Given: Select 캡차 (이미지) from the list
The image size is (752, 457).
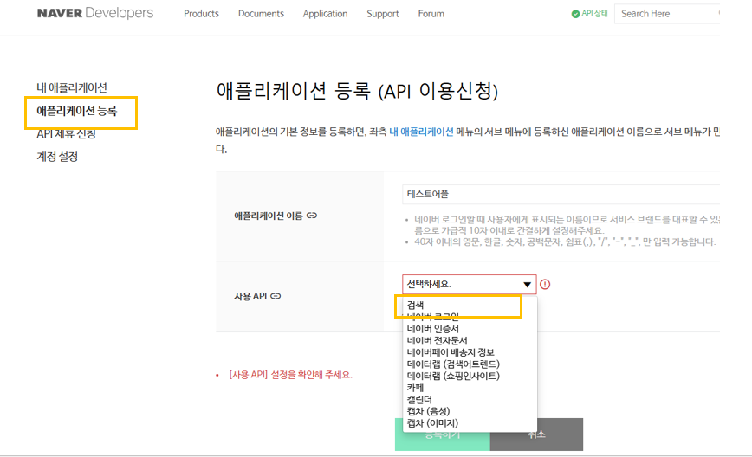Looking at the screenshot, I should (470, 423).
